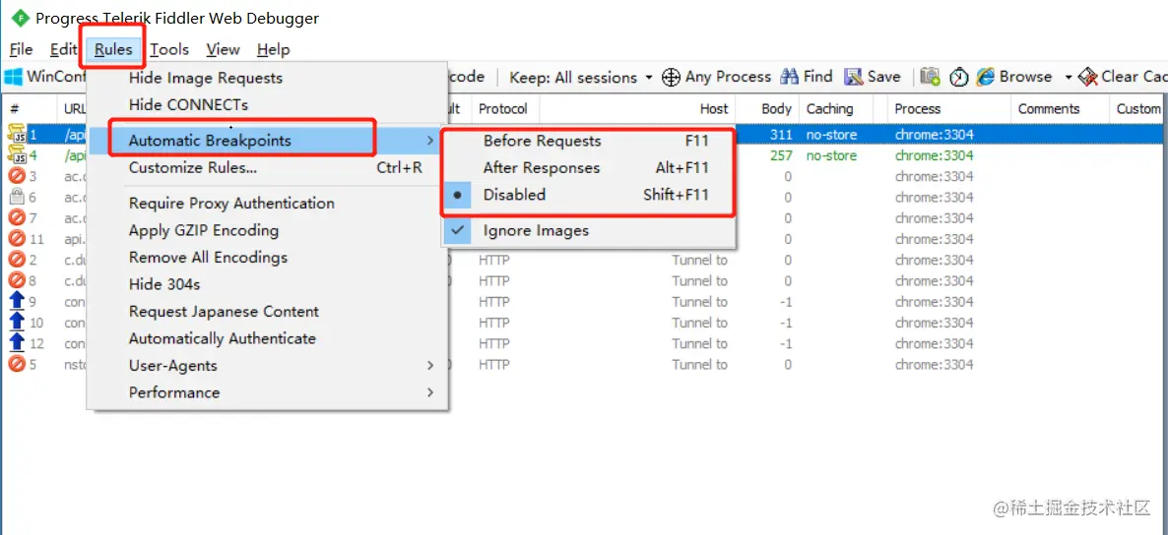Expand the Automatic Breakpoints submenu
Screen dimensions: 1168x535
pos(268,141)
